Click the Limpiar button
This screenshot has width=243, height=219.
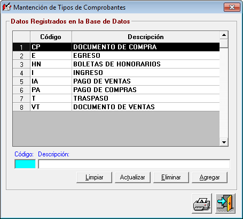click(x=94, y=177)
